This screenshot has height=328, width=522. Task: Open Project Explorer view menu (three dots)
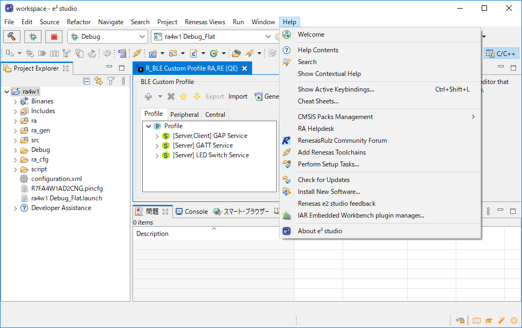pyautogui.click(x=123, y=81)
